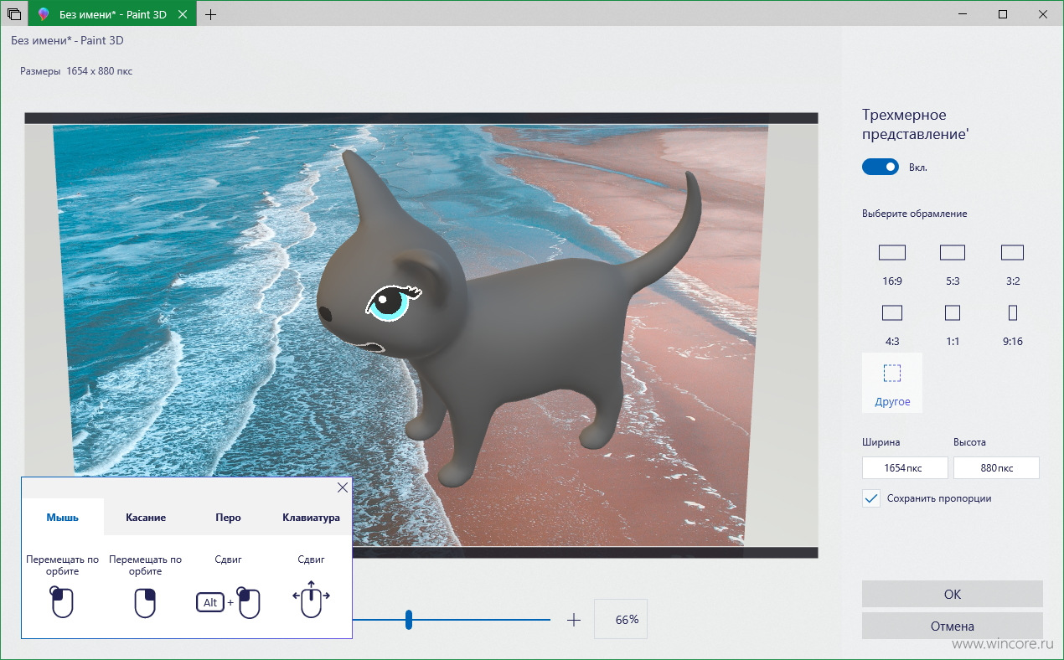Viewport: 1064px width, 660px height.
Task: Uncheck Сохранить пропорции checkbox
Action: [x=871, y=498]
